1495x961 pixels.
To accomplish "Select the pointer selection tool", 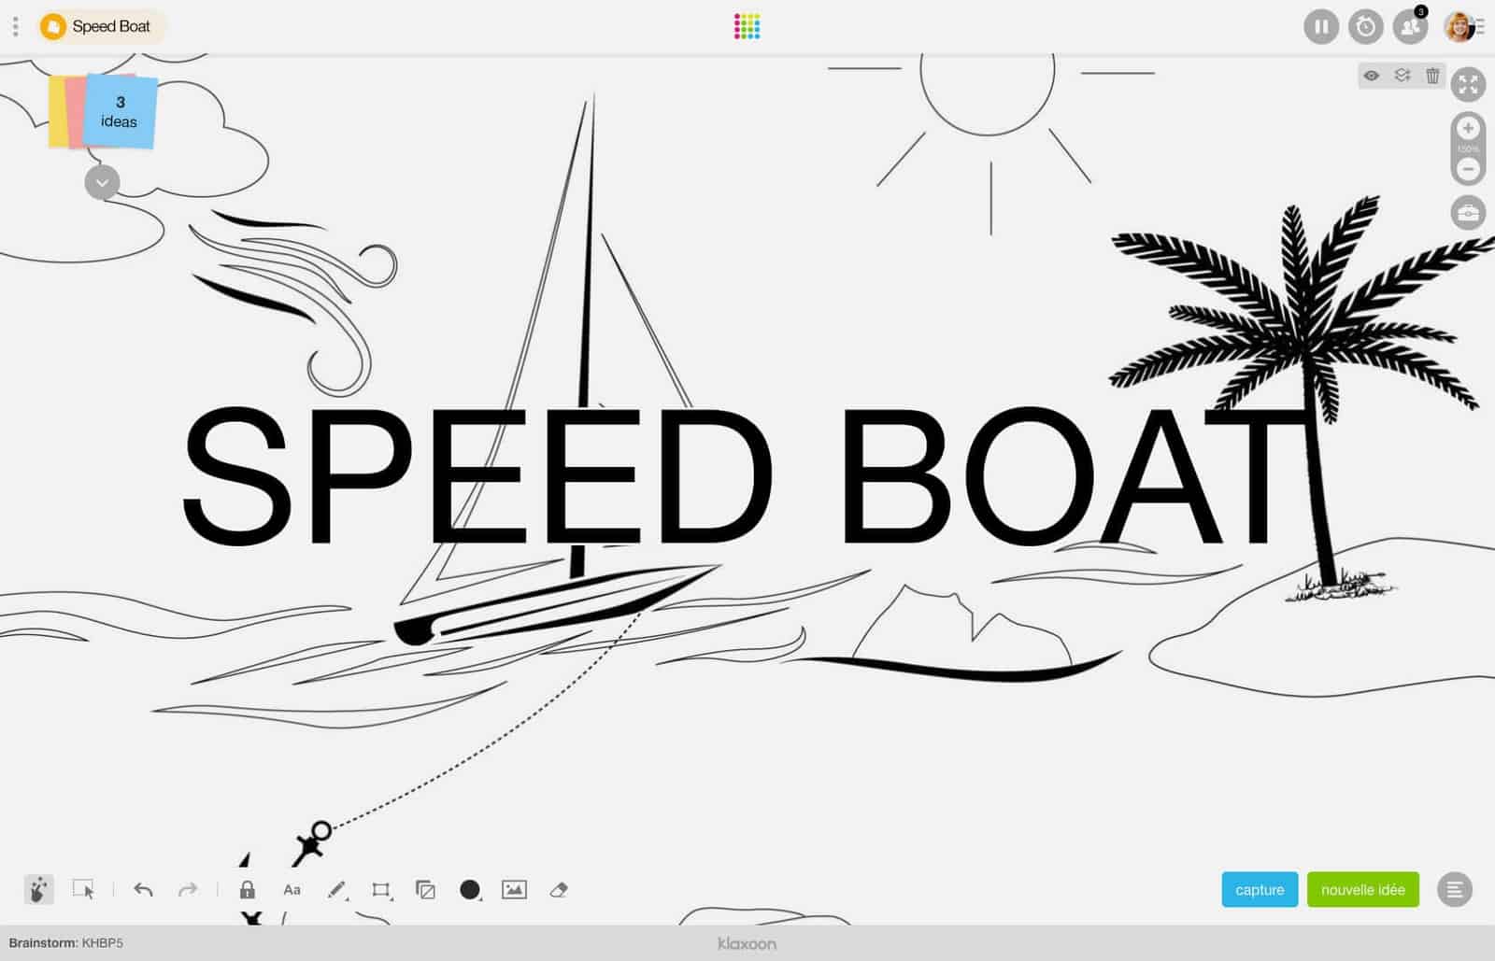I will [84, 890].
